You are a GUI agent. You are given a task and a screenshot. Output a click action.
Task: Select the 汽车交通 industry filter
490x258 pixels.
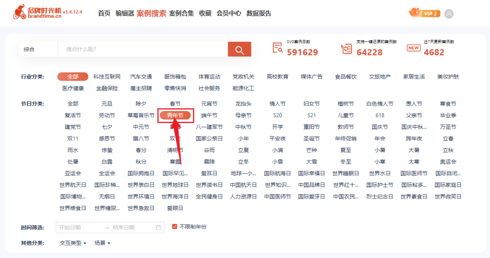141,76
